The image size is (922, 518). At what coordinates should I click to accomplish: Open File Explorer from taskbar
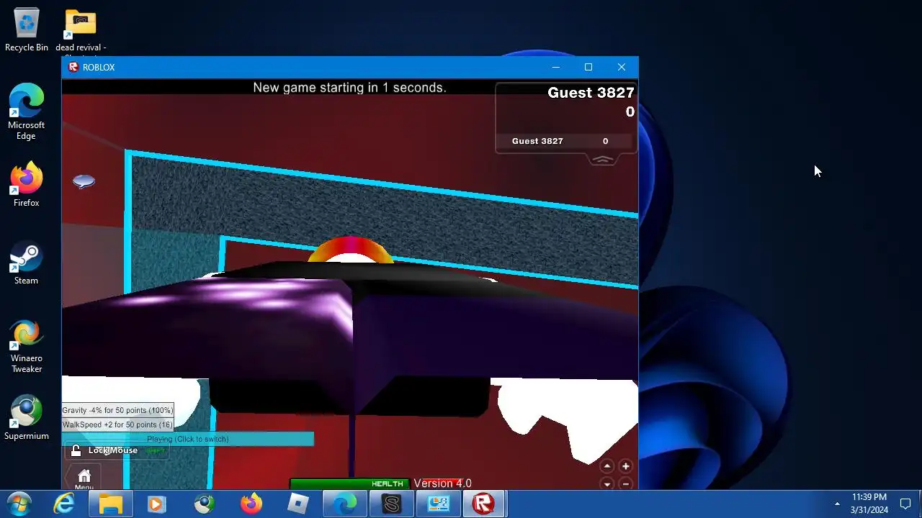pos(110,504)
